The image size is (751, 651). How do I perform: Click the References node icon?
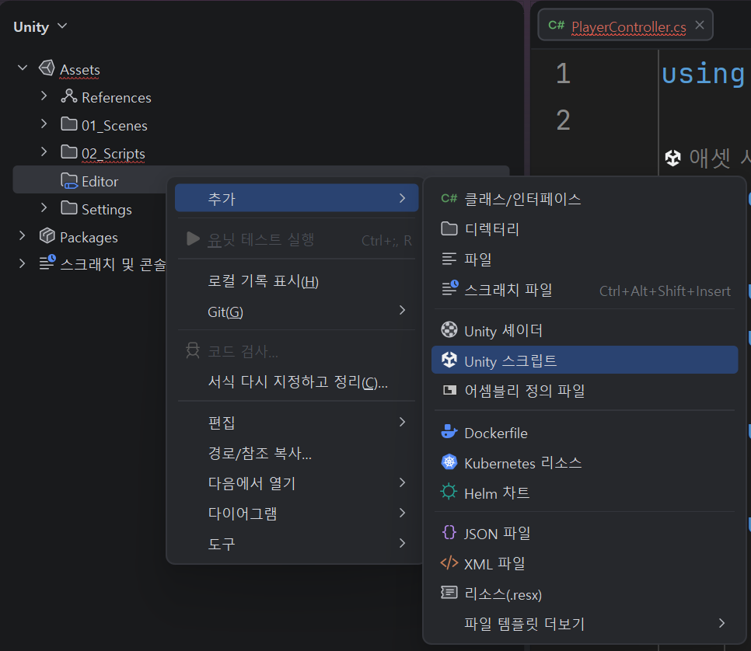[69, 96]
